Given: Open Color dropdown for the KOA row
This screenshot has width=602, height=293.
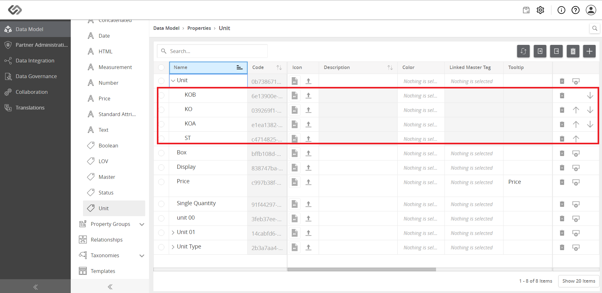Looking at the screenshot, I should click(421, 125).
